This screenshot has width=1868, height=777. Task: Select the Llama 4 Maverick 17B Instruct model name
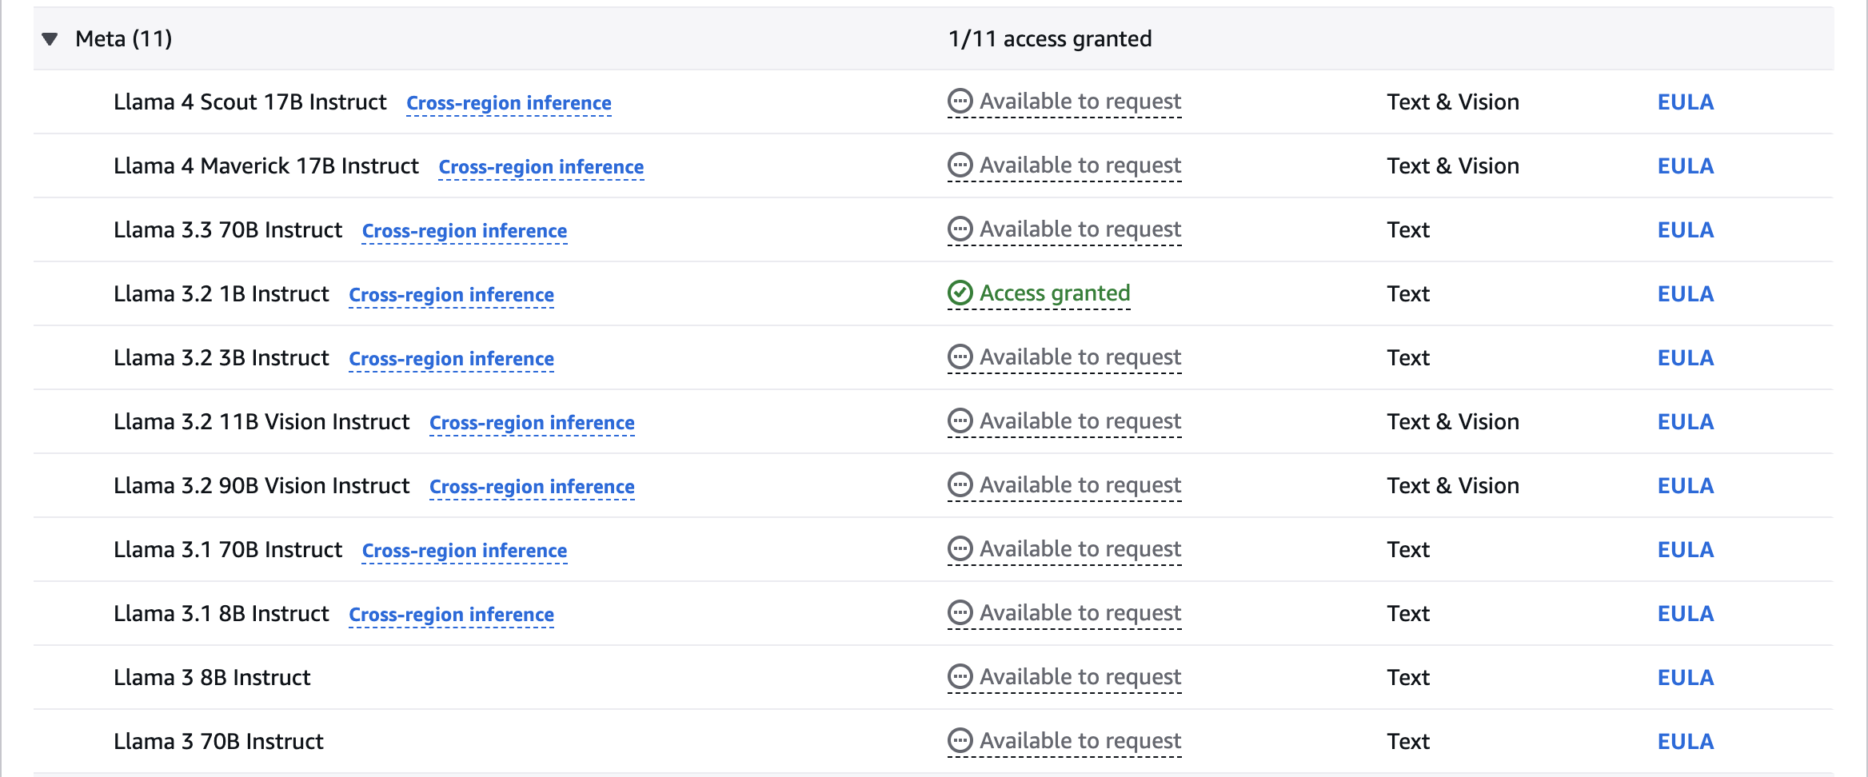click(265, 166)
